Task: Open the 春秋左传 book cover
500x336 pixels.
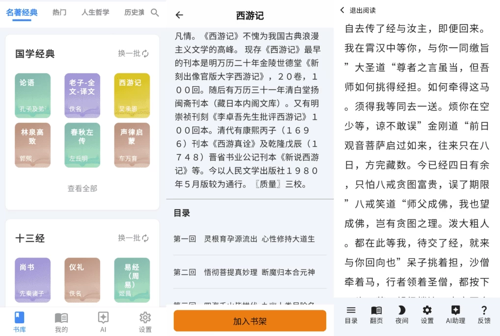Action: click(x=82, y=145)
